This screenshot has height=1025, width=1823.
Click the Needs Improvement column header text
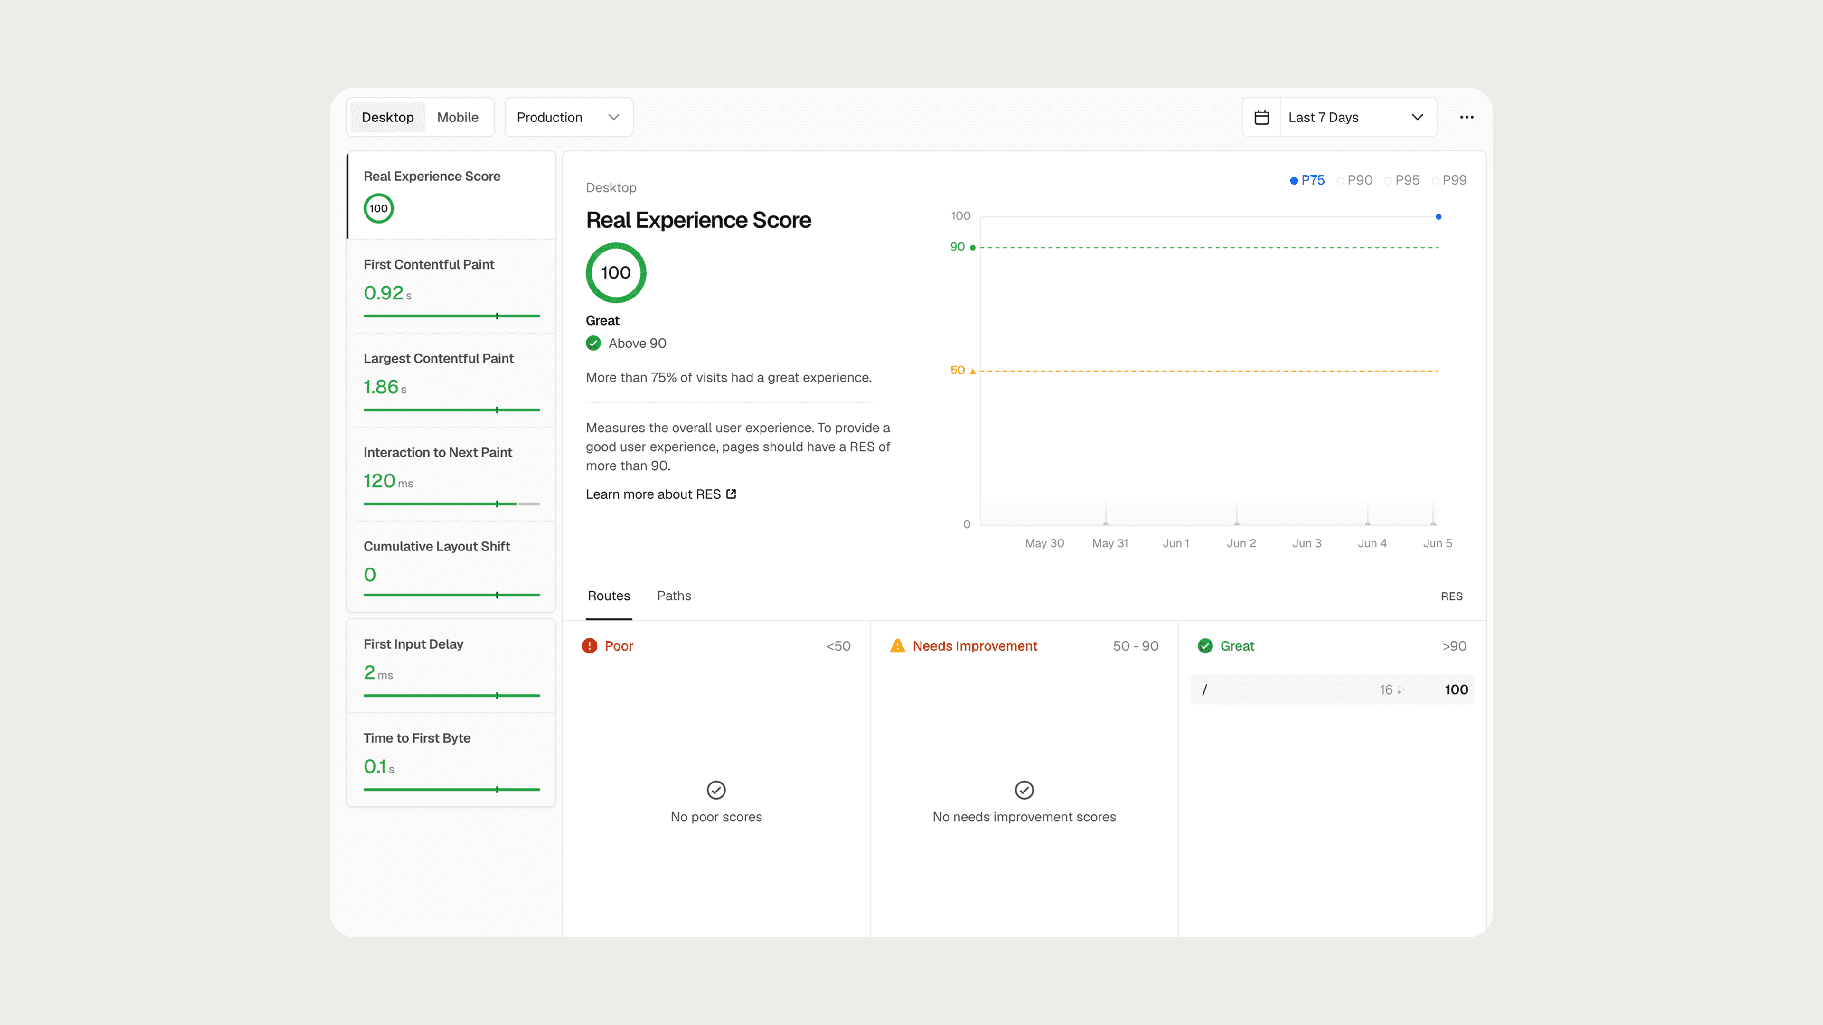pos(975,646)
